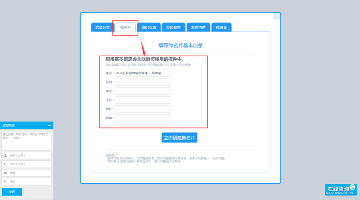The height and width of the screenshot is (200, 360).
Task: Click the message content textarea
Action: [x=27, y=141]
